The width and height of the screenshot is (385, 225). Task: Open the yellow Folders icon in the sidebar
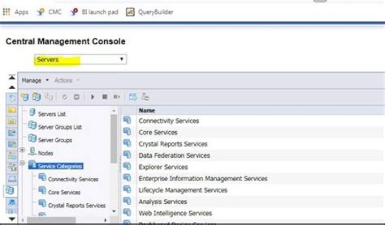pos(12,109)
